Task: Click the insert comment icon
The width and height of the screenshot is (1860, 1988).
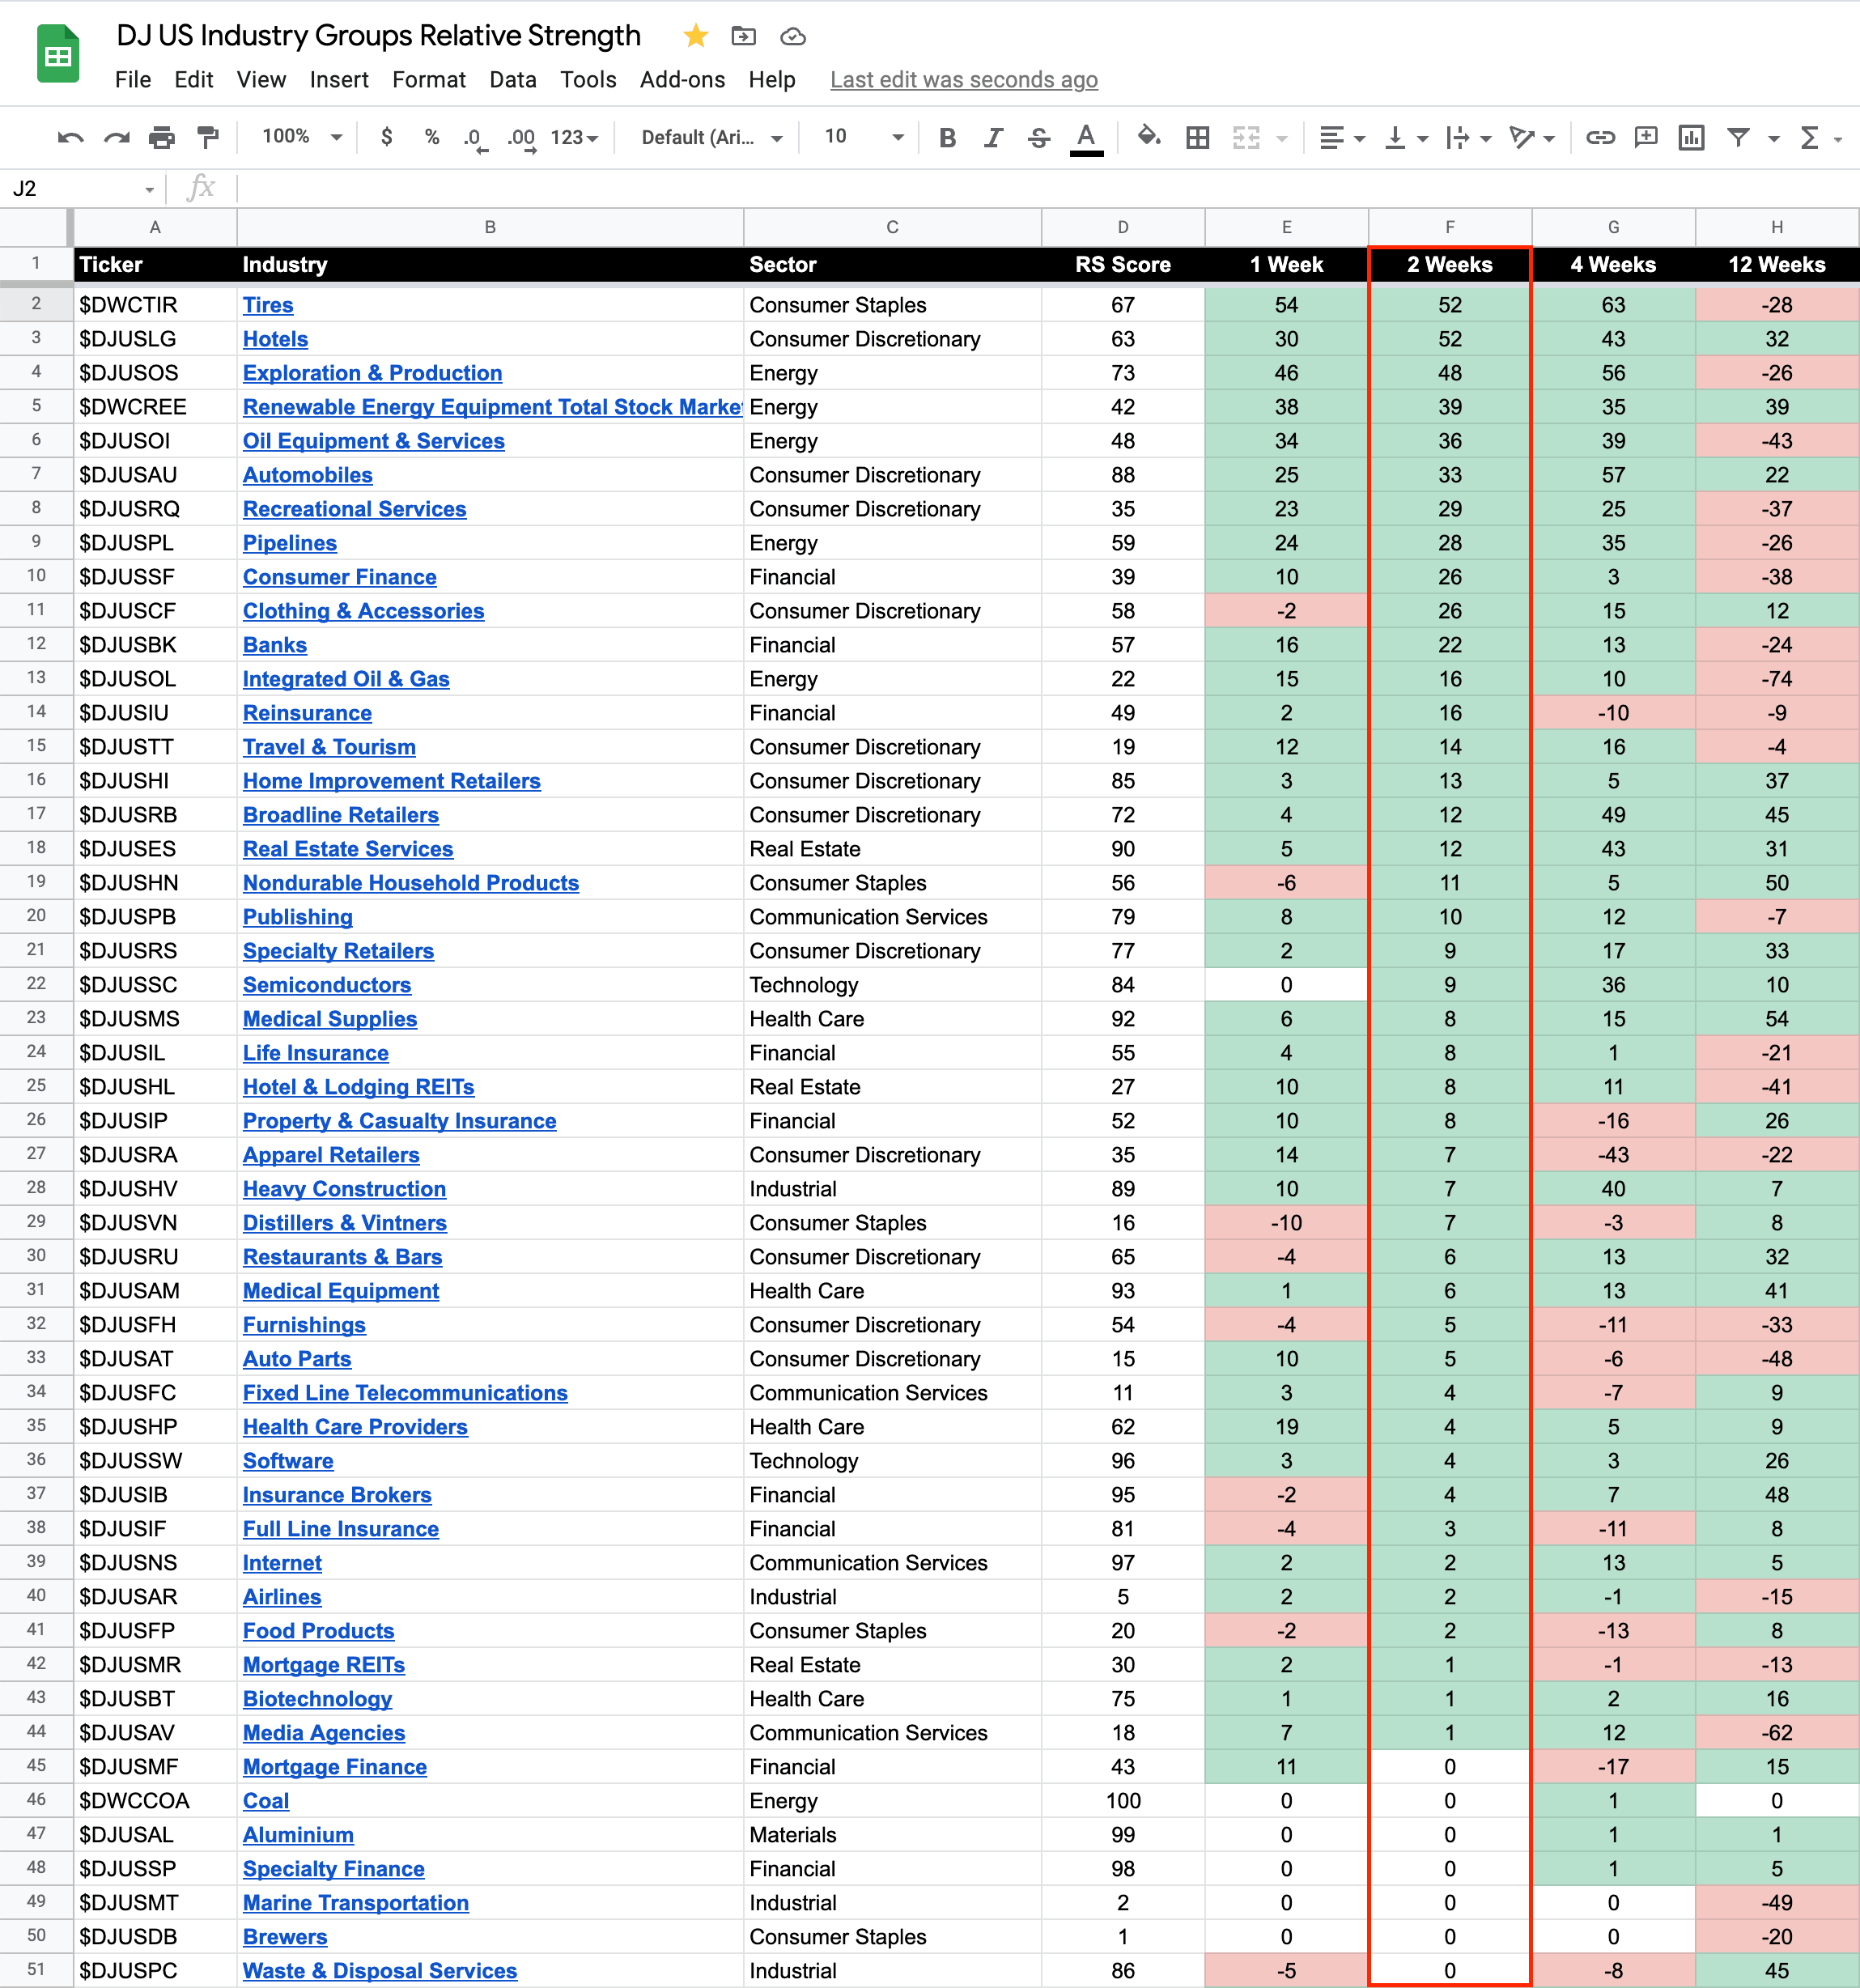Action: coord(1645,138)
